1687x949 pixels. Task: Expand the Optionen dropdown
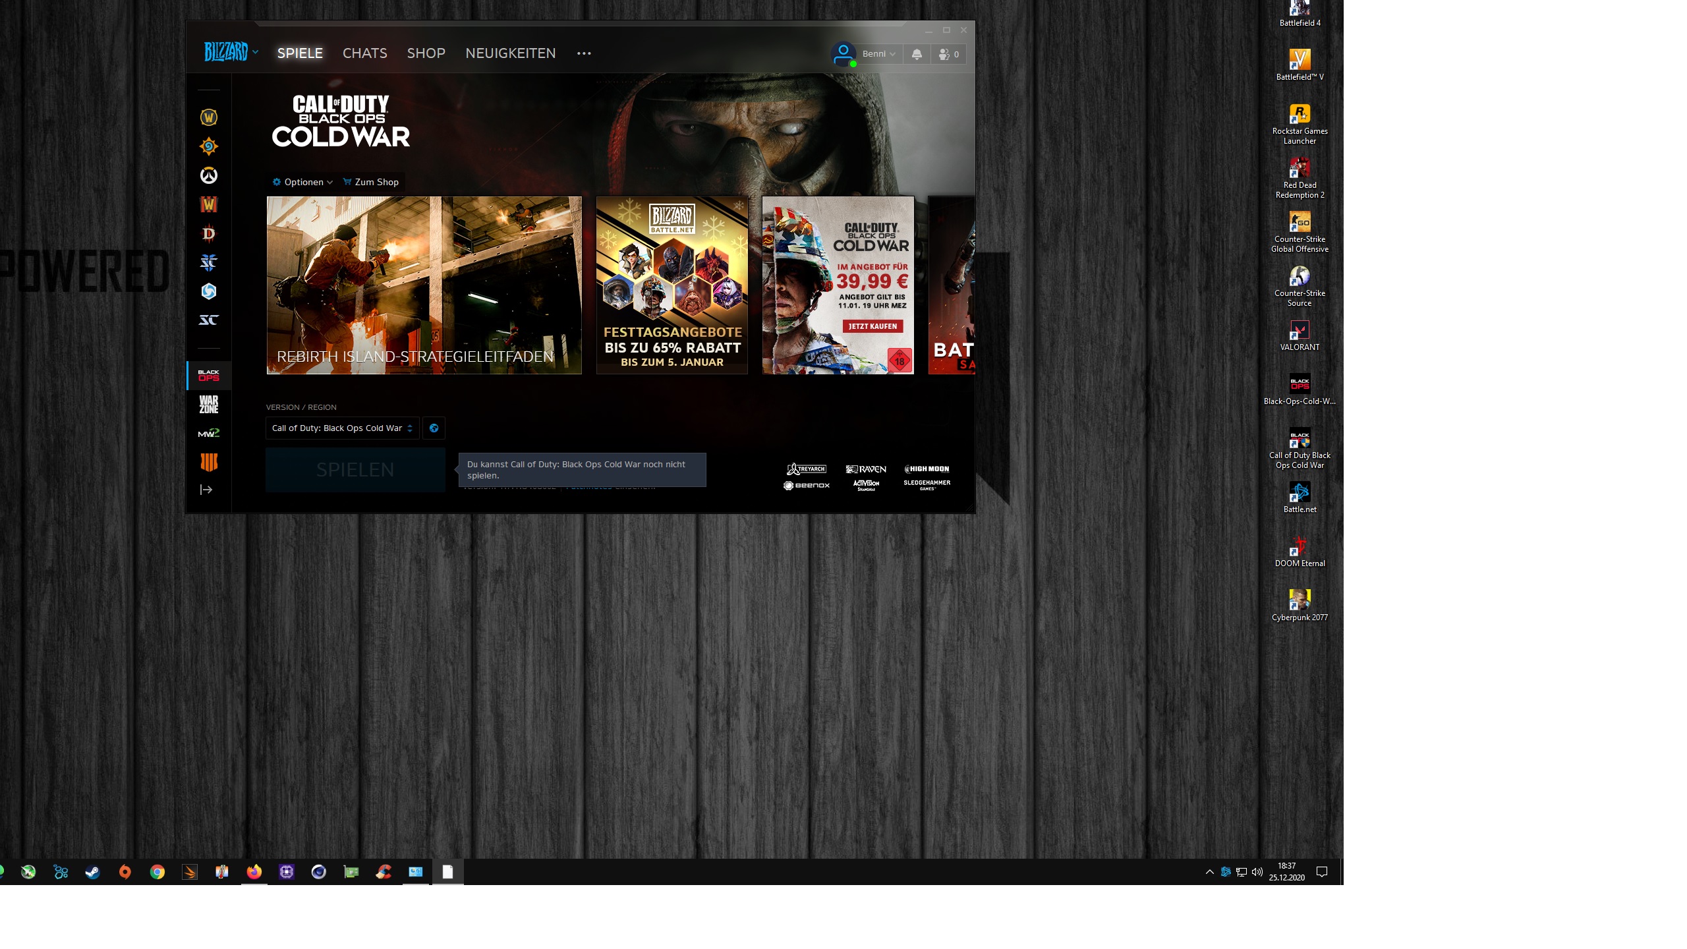click(x=303, y=182)
